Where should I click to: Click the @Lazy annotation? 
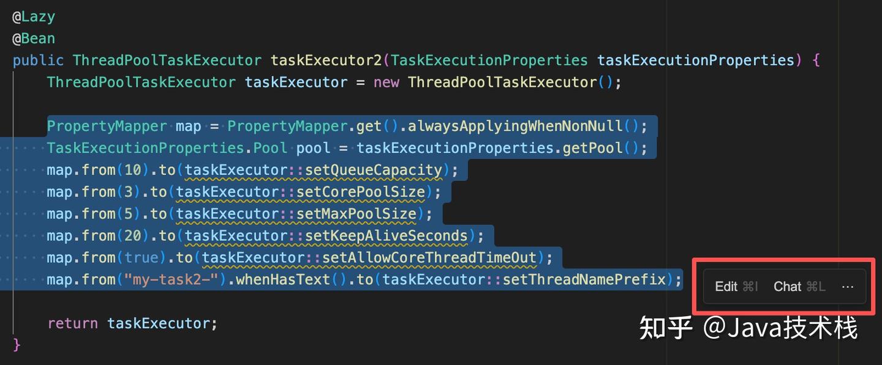pos(33,17)
